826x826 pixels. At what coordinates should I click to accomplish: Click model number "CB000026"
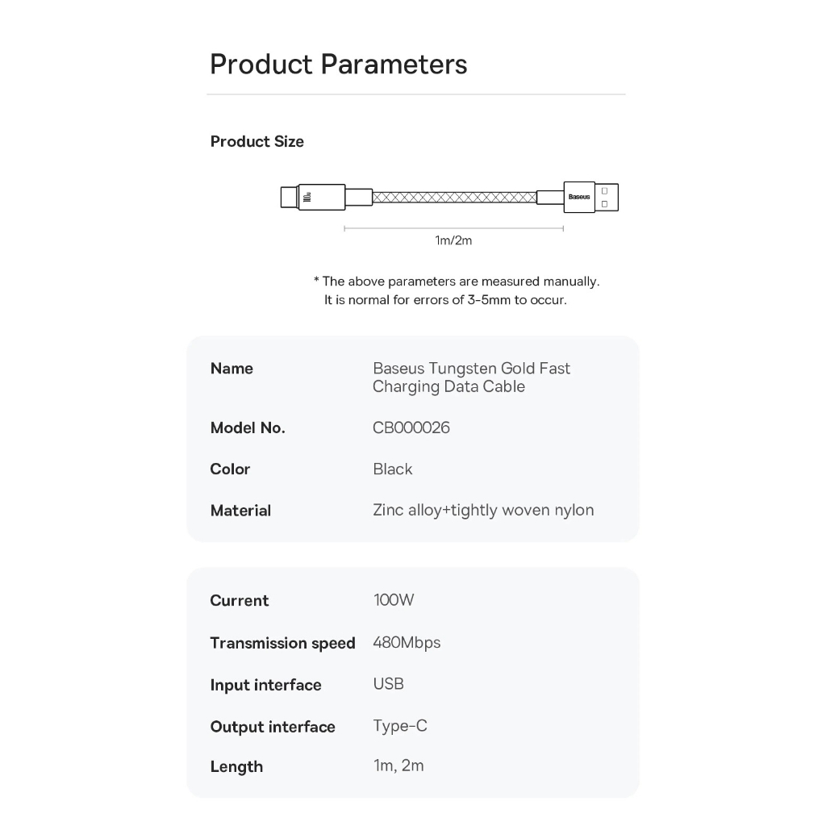[x=411, y=428]
